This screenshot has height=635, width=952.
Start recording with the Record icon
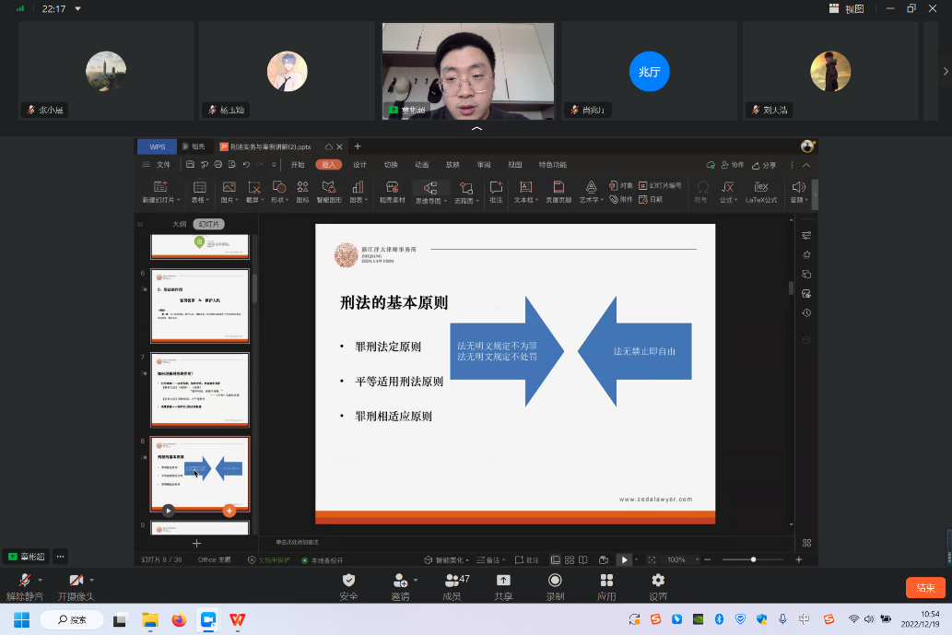tap(555, 581)
